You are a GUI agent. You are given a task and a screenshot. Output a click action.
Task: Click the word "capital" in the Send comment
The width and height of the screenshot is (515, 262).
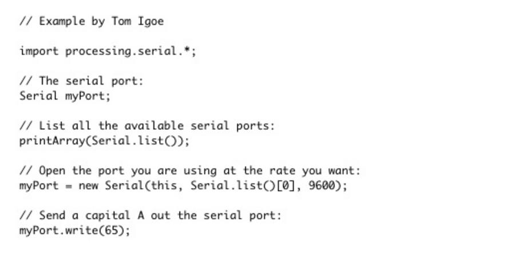tap(108, 216)
